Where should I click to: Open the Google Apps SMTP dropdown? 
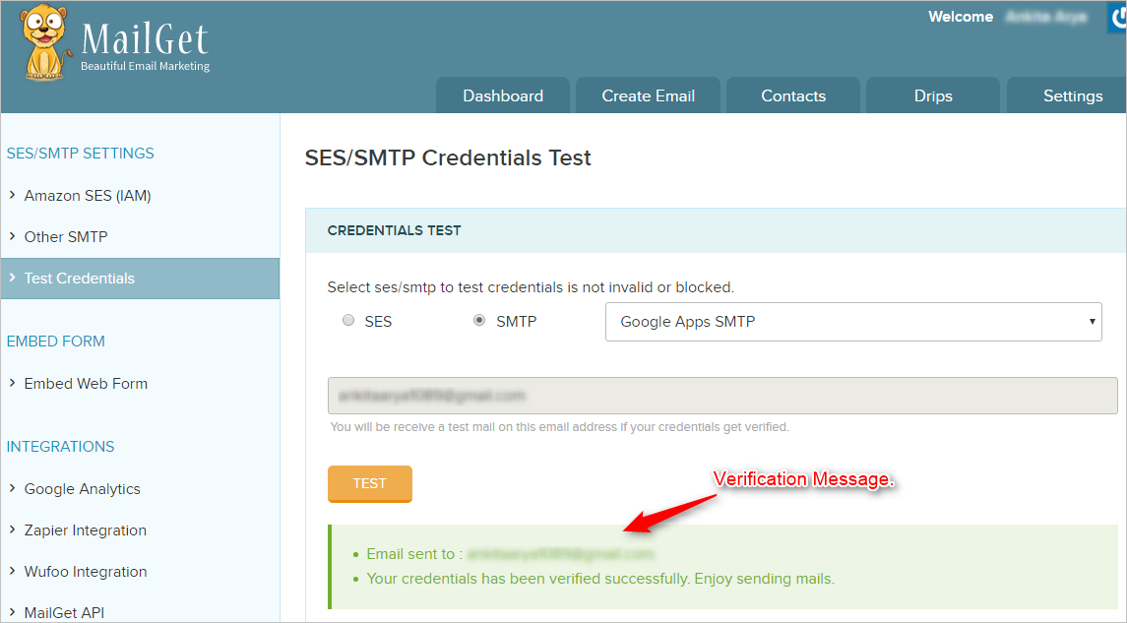click(x=853, y=322)
